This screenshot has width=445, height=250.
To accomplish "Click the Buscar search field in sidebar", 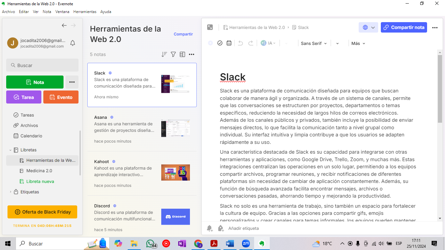I will (x=42, y=65).
